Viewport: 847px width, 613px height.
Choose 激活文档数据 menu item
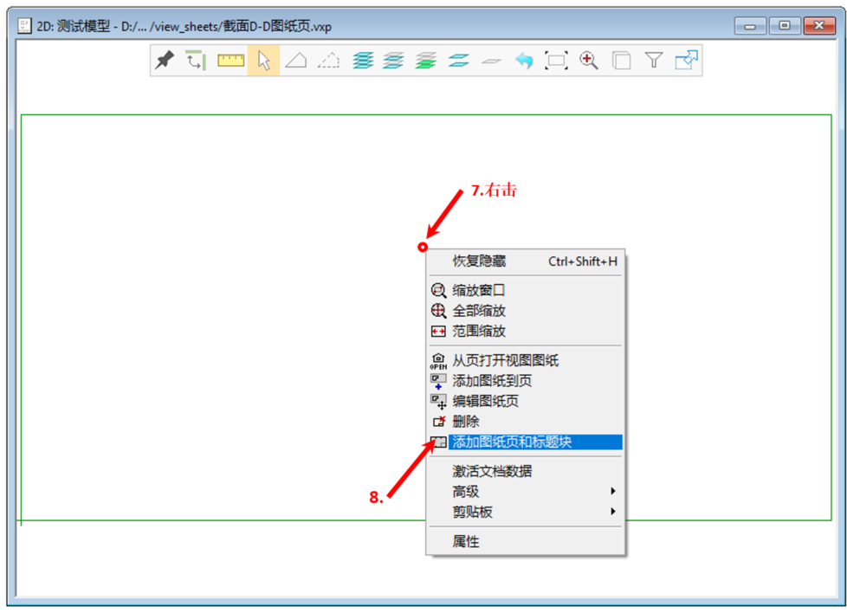525,472
